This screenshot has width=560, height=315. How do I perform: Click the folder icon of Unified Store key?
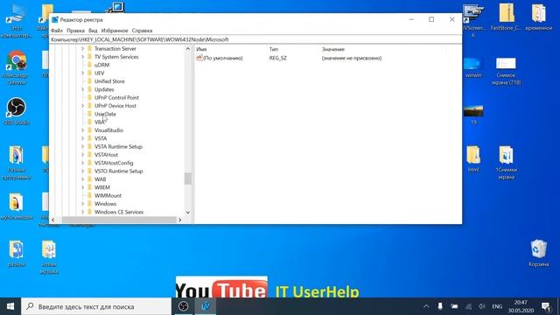89,81
